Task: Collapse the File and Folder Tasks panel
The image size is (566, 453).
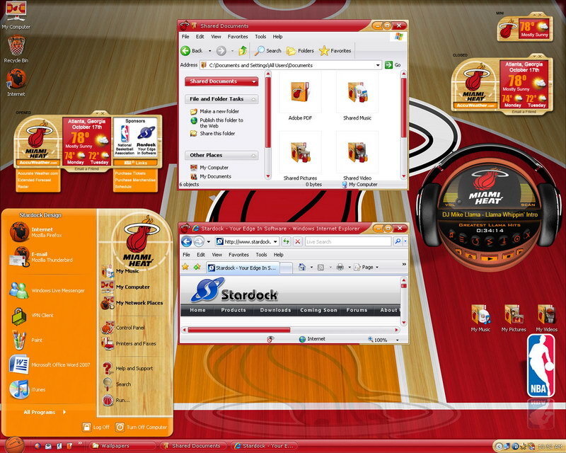Action: 253,99
